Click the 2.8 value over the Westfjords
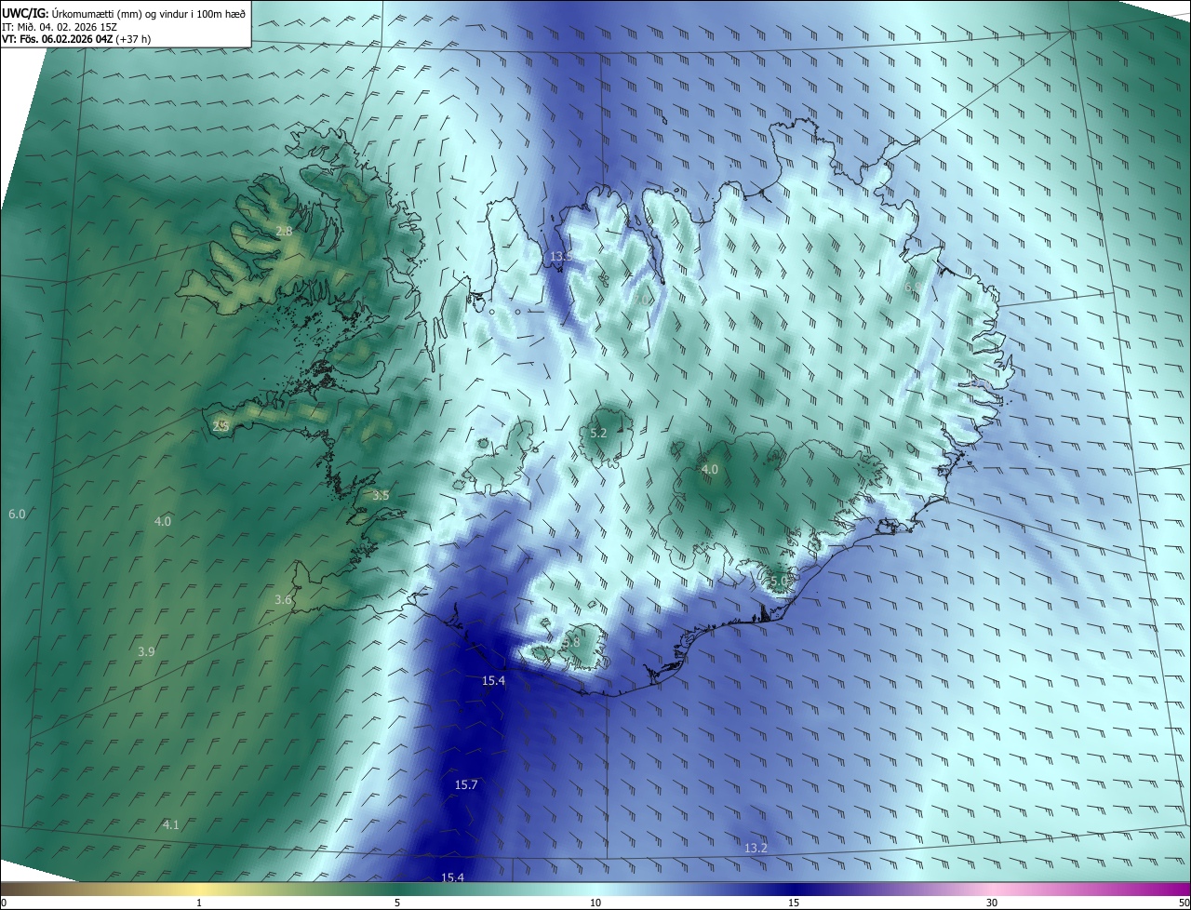This screenshot has height=910, width=1191. pos(284,231)
